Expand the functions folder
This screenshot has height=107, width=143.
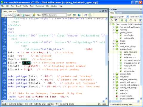point(114,30)
